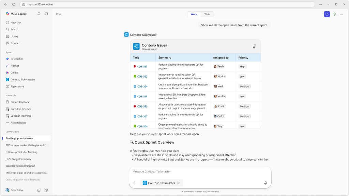Viewport: 349px width, 196px height.
Task: Select the Work toggle
Action: tap(194, 14)
